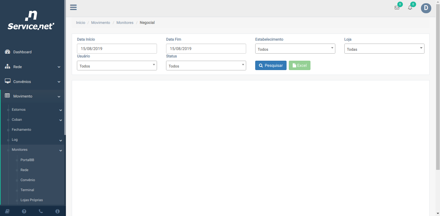440x216 pixels.
Task: Click the phone icon in sidebar footer
Action: tap(41, 211)
